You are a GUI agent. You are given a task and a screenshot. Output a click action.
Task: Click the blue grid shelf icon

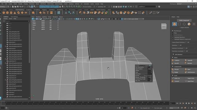(x=59, y=13)
